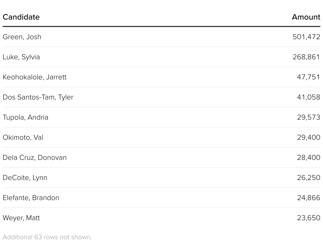The width and height of the screenshot is (323, 244).
Task: Click the 29,400 amount cell
Action: (308, 137)
